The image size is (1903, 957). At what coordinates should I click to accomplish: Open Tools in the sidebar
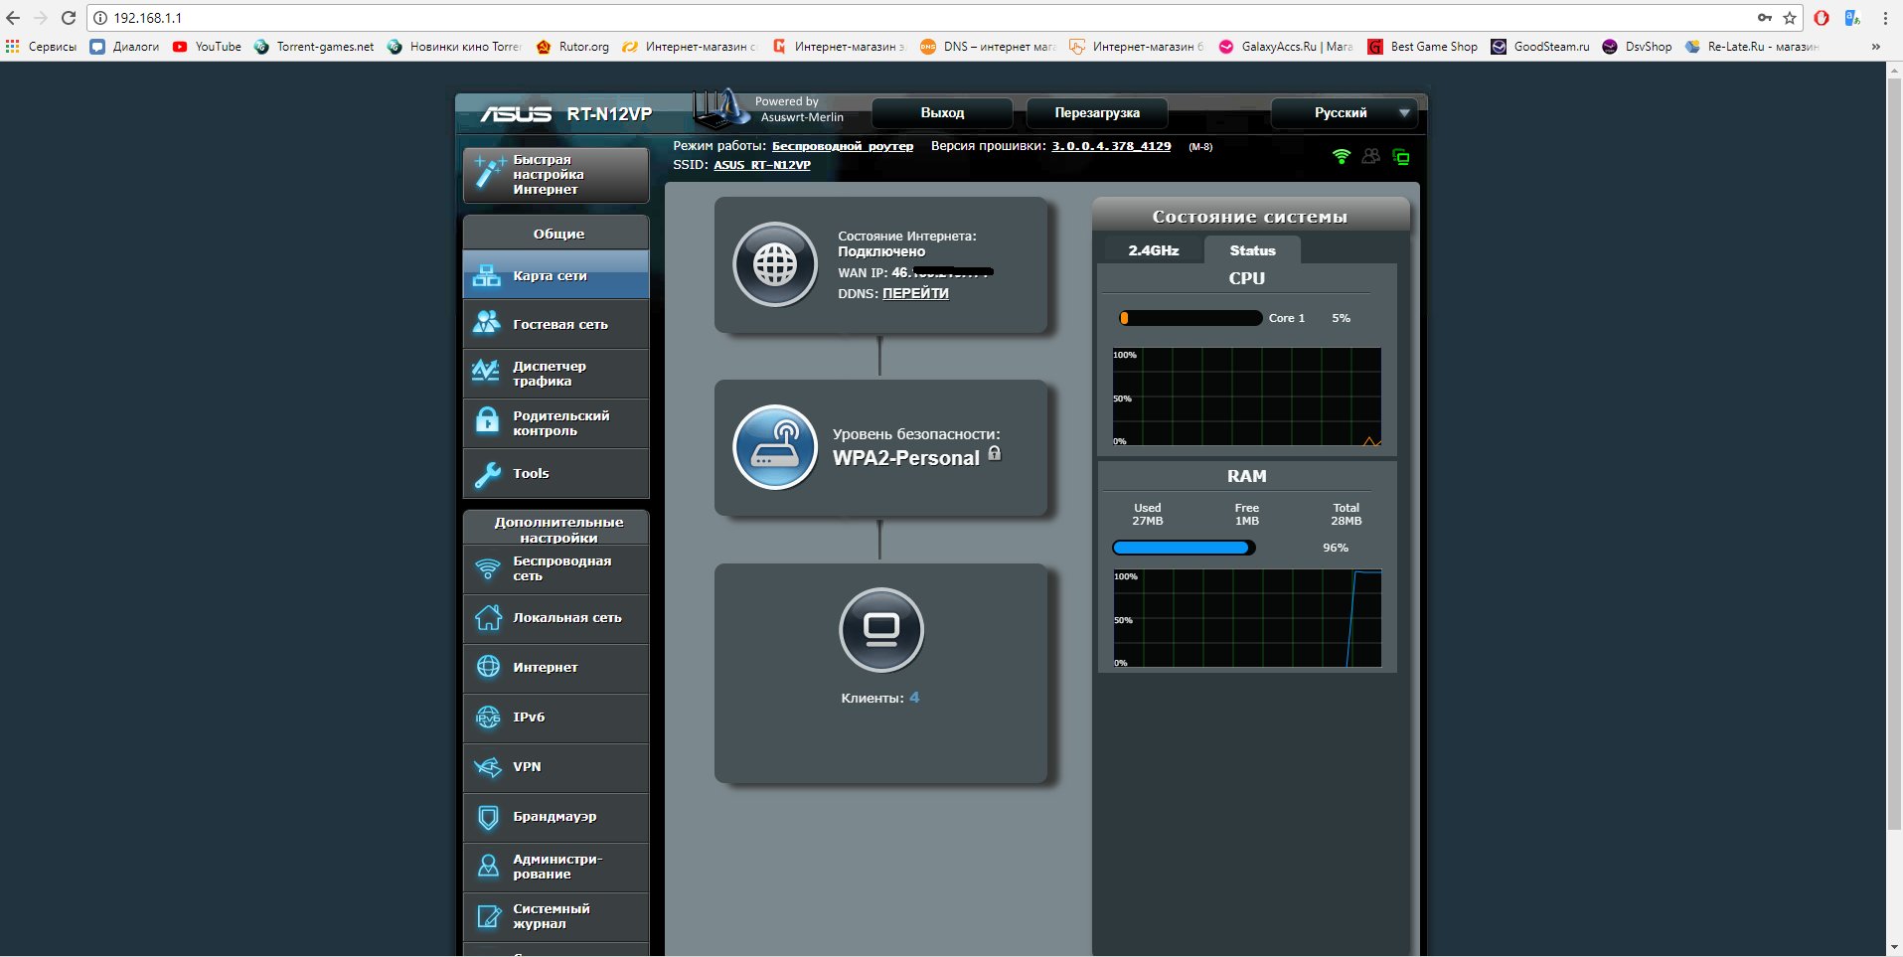click(x=556, y=473)
